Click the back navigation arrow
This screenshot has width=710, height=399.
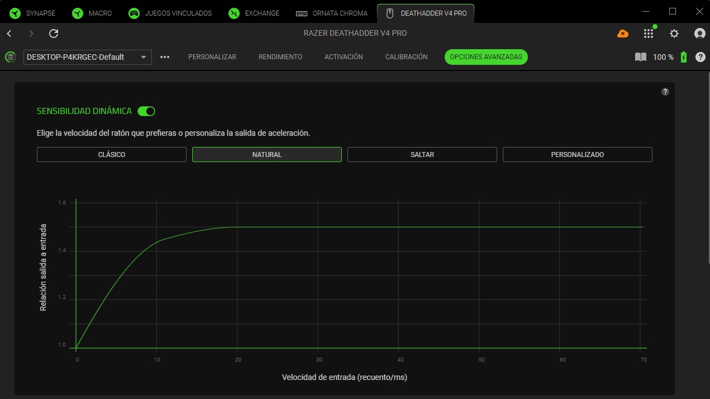(9, 34)
